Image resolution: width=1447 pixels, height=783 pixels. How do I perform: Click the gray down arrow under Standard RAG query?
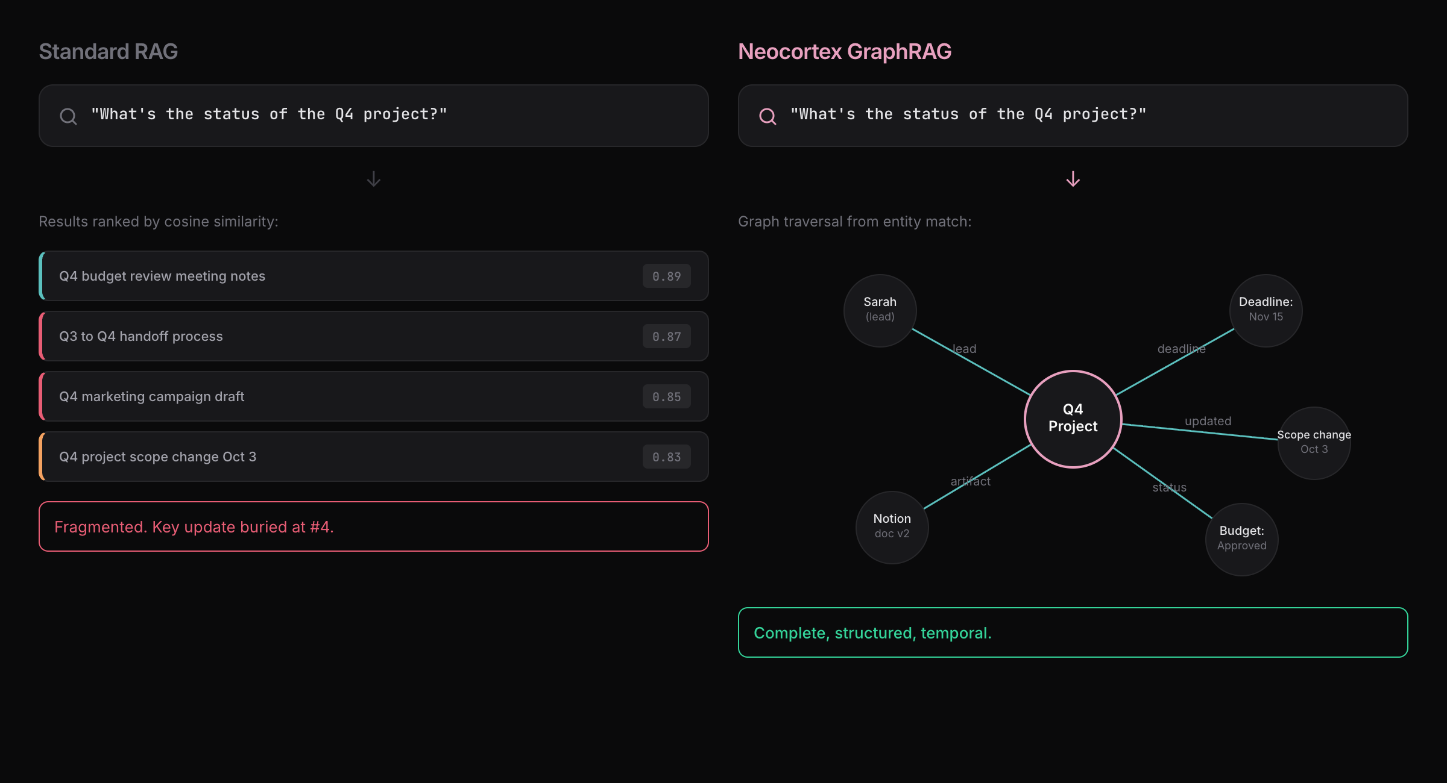[x=374, y=179]
